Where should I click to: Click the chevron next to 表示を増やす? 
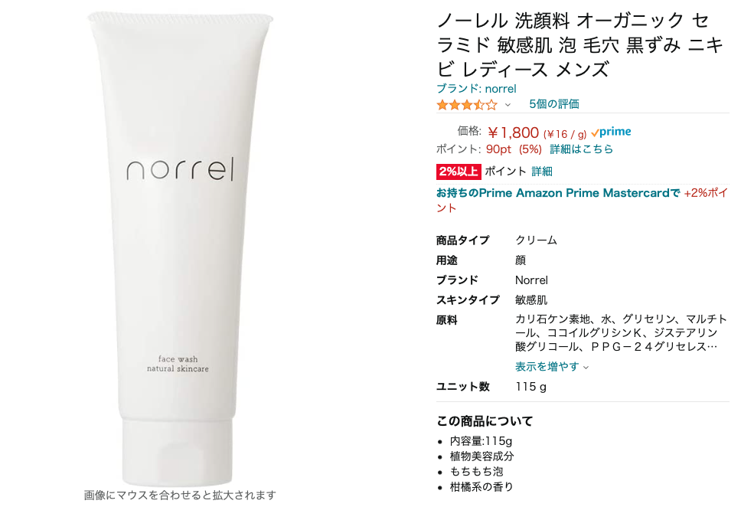586,368
